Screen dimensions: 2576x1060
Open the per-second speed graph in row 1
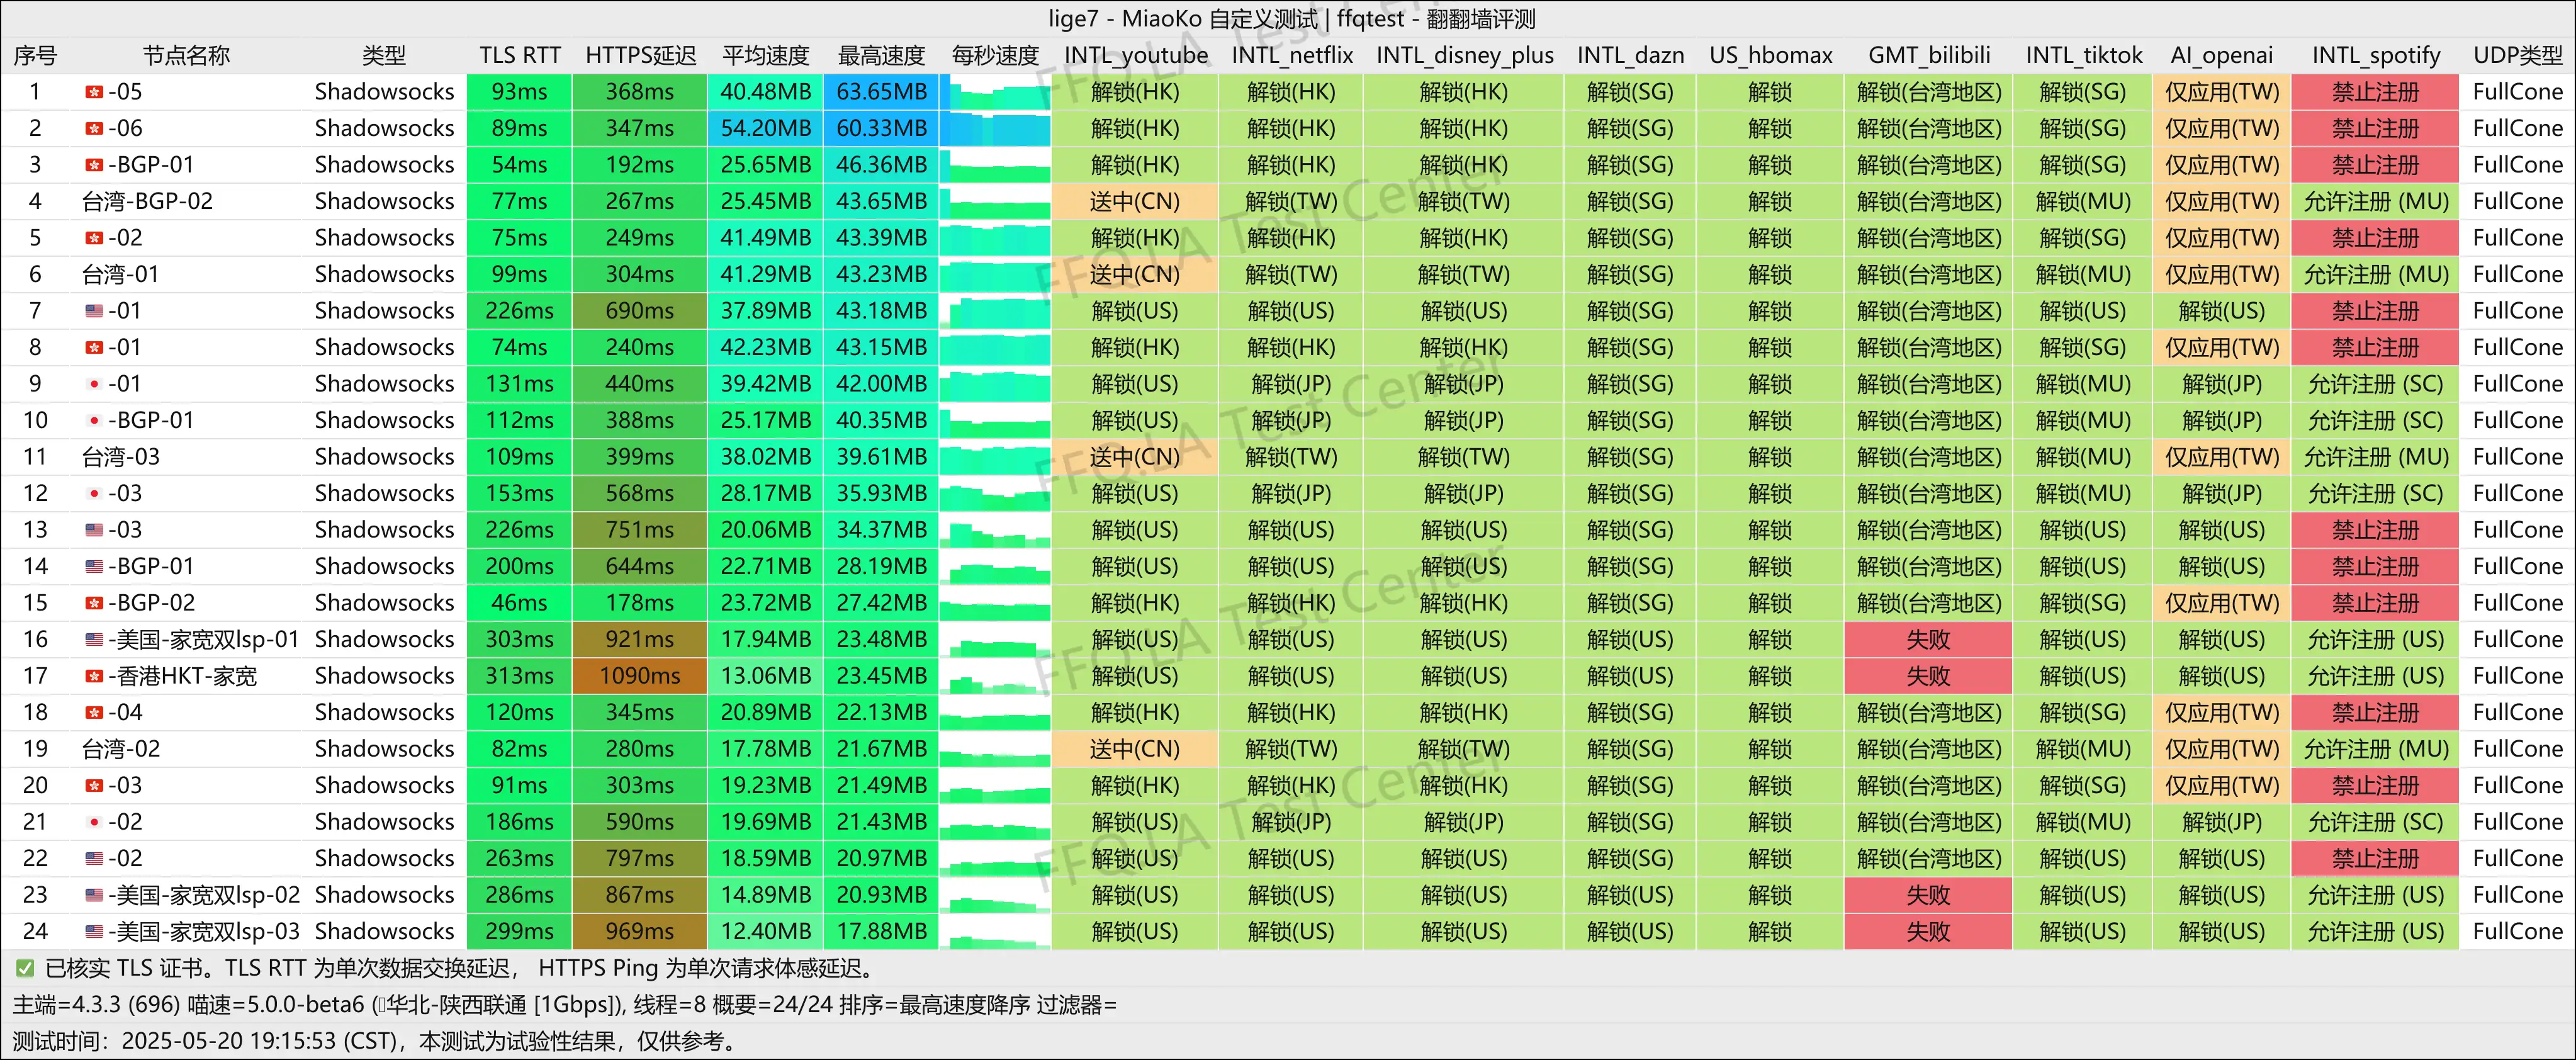(995, 92)
